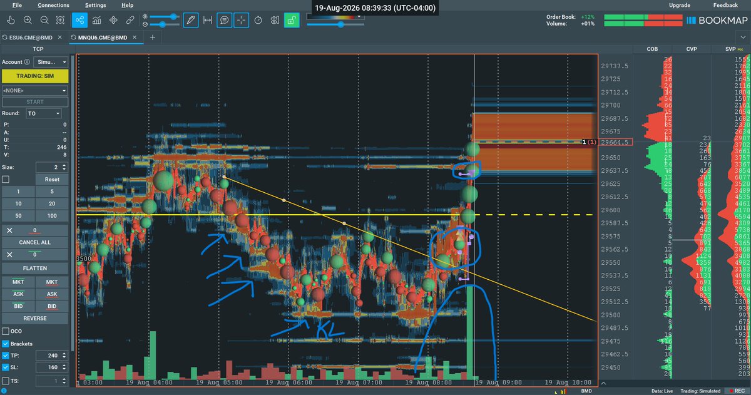Click cancel X beside the green-lined 0
The height and width of the screenshot is (395, 751).
(9, 255)
